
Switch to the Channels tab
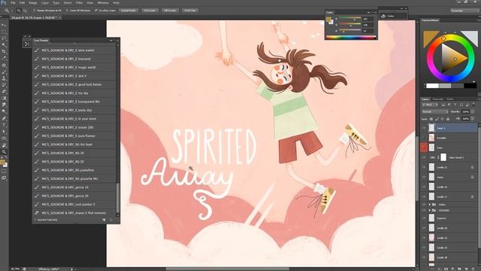click(x=437, y=99)
